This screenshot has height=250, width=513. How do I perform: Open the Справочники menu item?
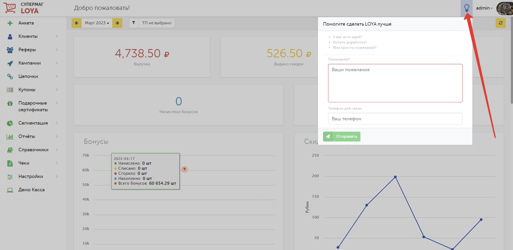click(33, 150)
